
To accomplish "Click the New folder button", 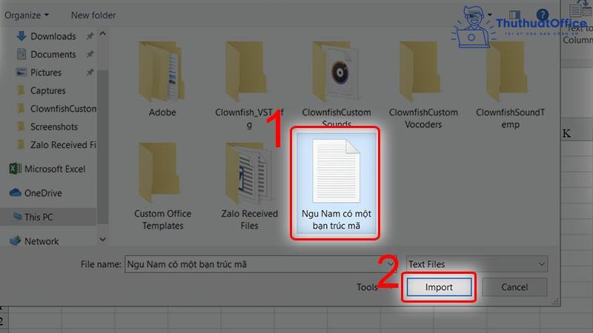I will pyautogui.click(x=93, y=16).
